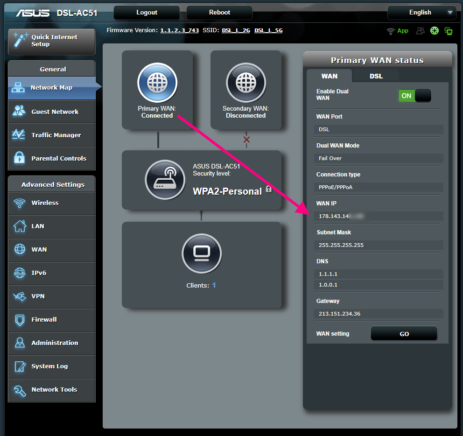The height and width of the screenshot is (436, 463).
Task: Select the Guest Network people icon
Action: 19,111
